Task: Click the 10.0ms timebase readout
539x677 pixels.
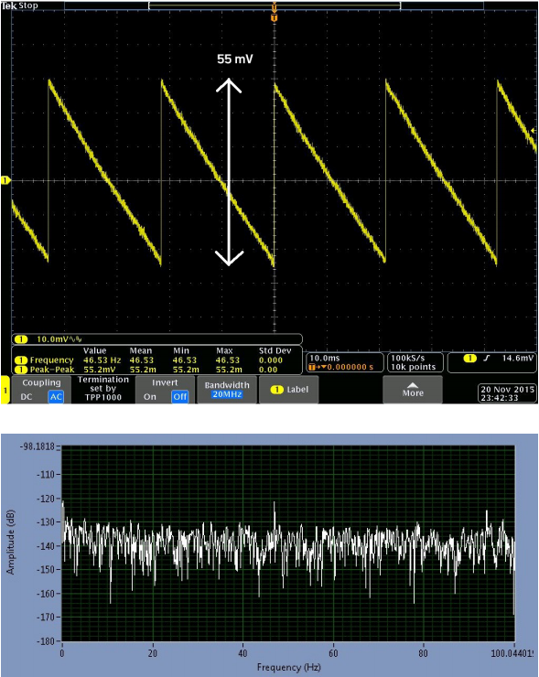Action: [344, 362]
